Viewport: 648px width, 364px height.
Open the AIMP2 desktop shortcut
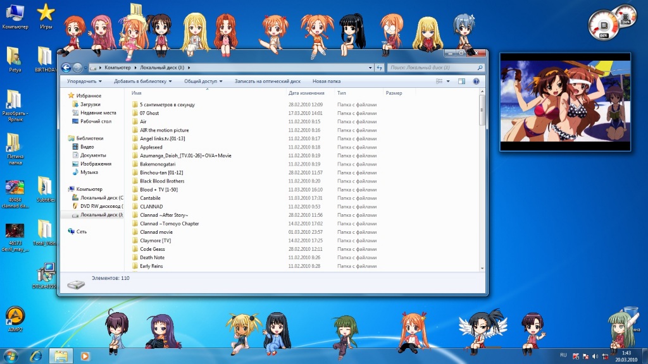pos(15,319)
